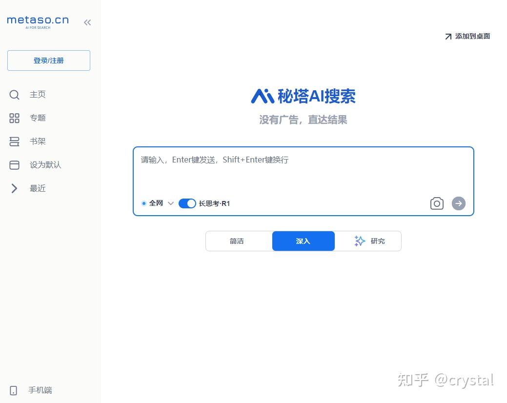The height and width of the screenshot is (403, 507).
Task: Open 专题 in sidebar
Action: tap(38, 118)
